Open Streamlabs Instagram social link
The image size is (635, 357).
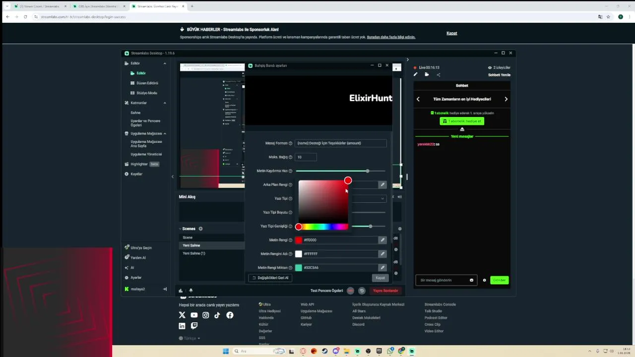click(x=206, y=315)
